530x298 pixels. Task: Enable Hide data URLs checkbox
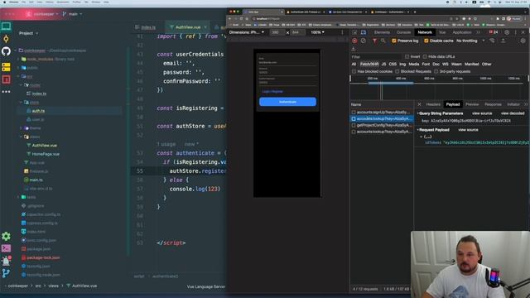[x=425, y=57]
